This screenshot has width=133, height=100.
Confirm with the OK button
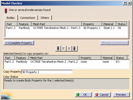point(83,95)
